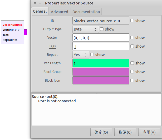Enable show checkbox for Vec Length
This screenshot has height=140, width=162.
(132, 63)
